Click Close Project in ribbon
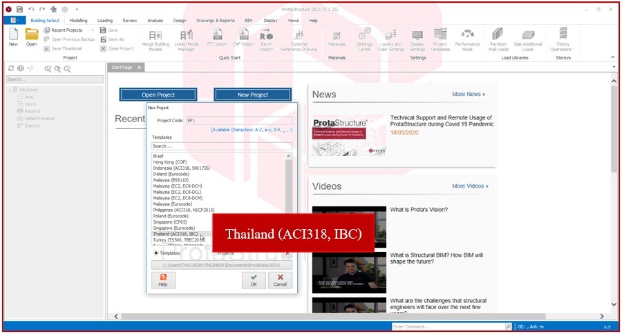The image size is (622, 334). pos(117,48)
